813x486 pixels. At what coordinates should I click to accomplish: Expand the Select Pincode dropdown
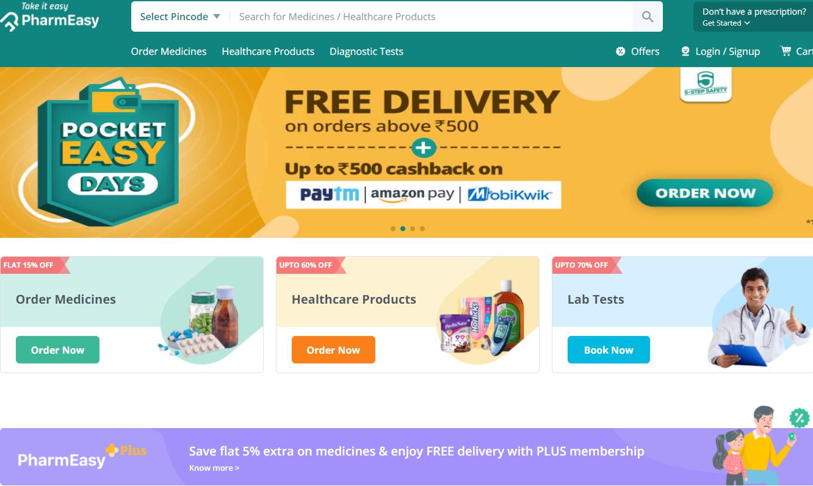[x=180, y=16]
